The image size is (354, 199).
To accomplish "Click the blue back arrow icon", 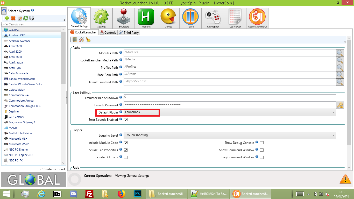I will coord(4,11).
